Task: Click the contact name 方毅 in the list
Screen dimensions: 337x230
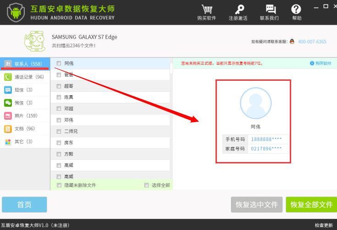Action: point(69,154)
